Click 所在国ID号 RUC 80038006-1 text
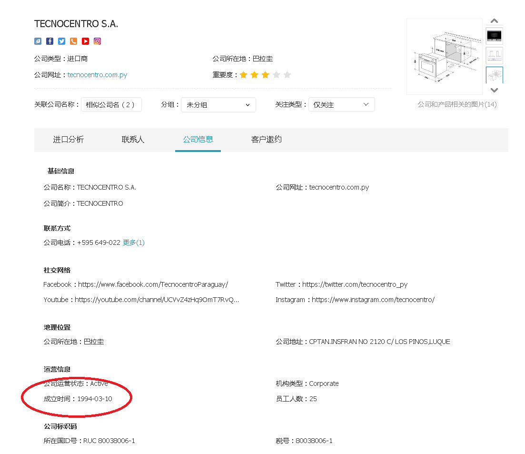Viewport: 525px width, 454px height. pos(89,441)
